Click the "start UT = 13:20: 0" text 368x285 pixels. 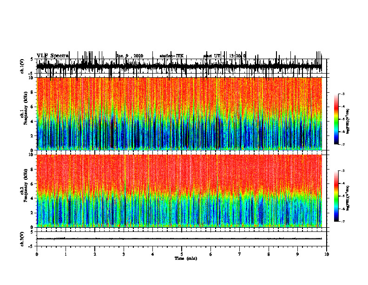pyautogui.click(x=224, y=56)
